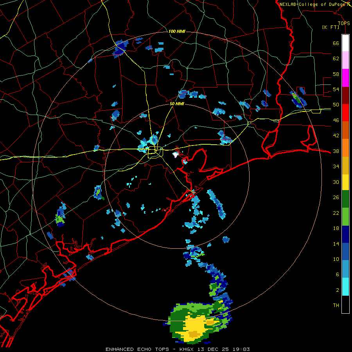Click the small white echo patch near Houston
Screen dimensions: 352x352
point(176,154)
